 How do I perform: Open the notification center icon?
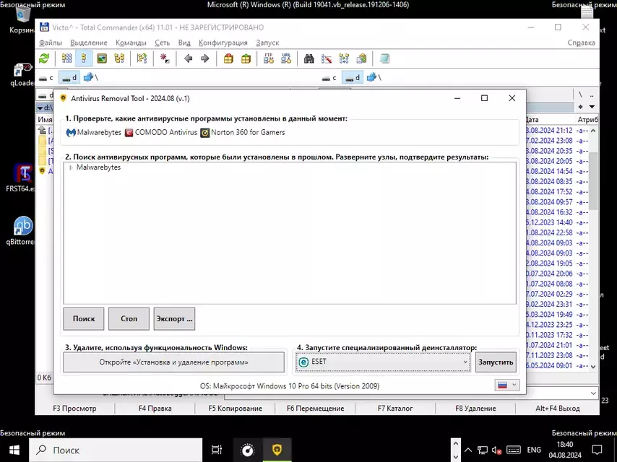pyautogui.click(x=597, y=450)
